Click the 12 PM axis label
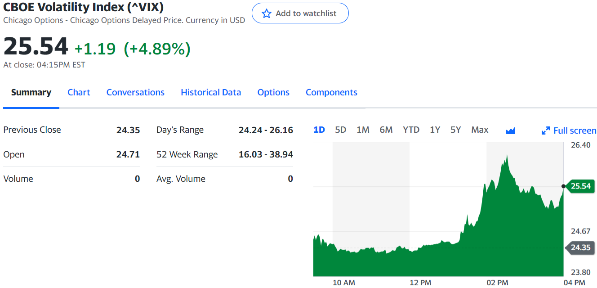597x288 pixels. click(x=420, y=283)
